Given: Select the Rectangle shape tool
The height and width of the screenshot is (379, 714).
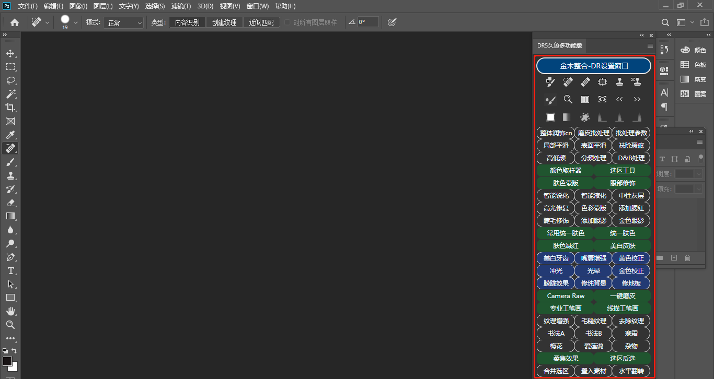Looking at the screenshot, I should 10,298.
